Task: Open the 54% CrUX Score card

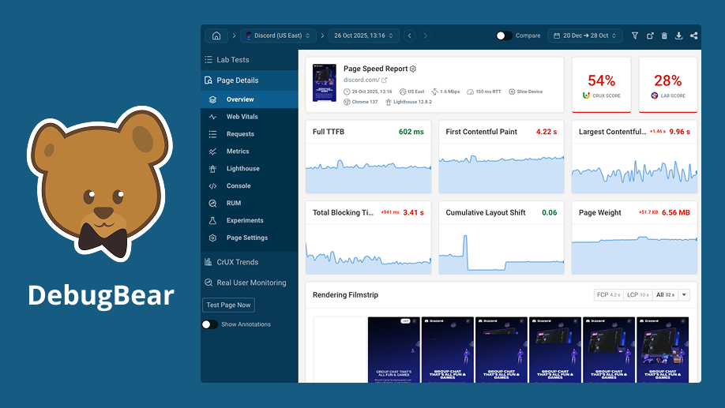Action: (x=602, y=84)
